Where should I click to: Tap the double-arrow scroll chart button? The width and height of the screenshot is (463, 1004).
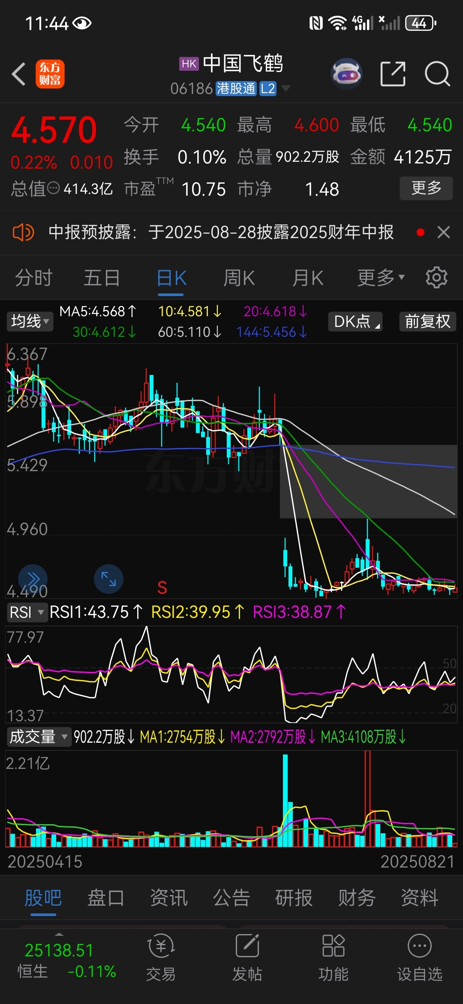coord(33,579)
